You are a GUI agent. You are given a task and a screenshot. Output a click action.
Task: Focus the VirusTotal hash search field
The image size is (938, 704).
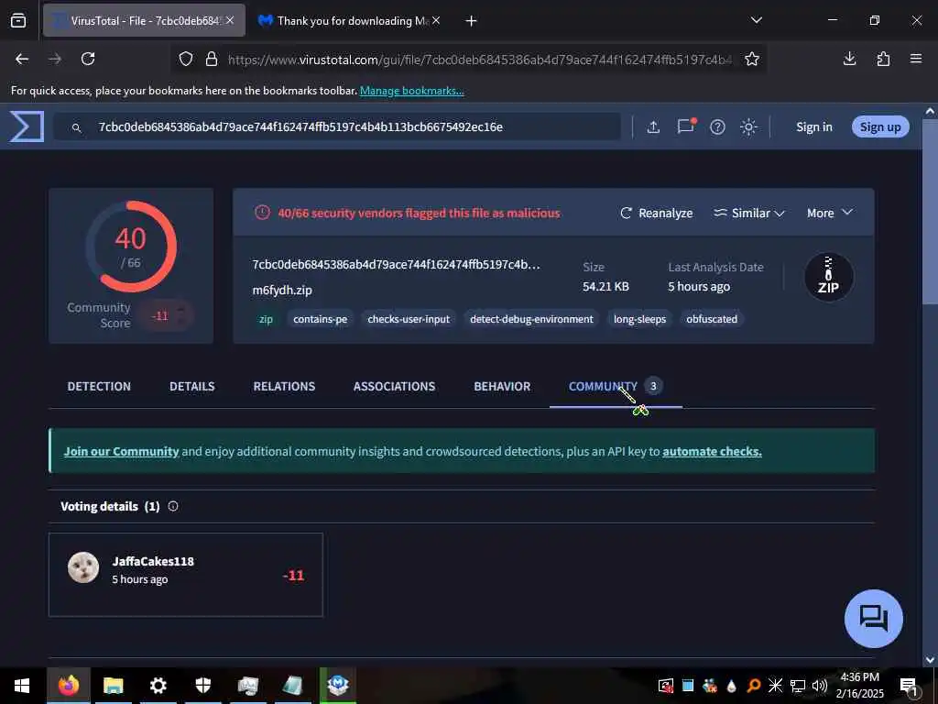337,126
